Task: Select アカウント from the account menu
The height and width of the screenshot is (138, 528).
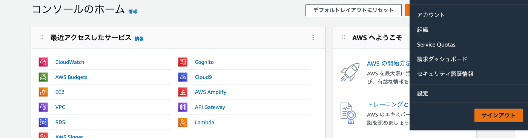Action: 431,15
